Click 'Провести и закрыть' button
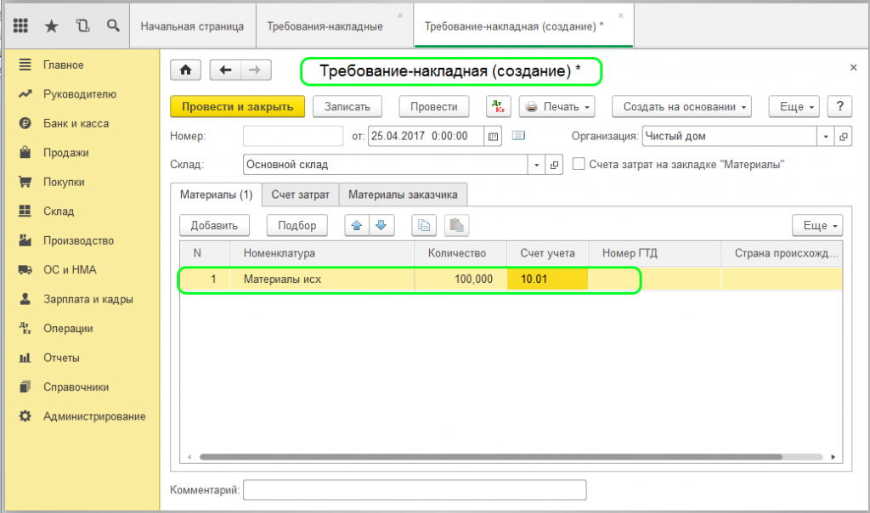The height and width of the screenshot is (513, 870). click(x=237, y=106)
